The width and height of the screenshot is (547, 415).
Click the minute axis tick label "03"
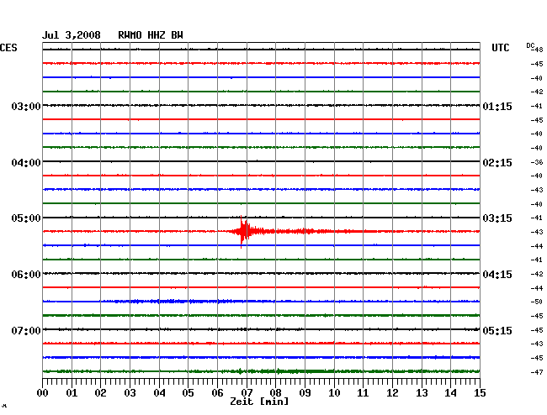(x=130, y=392)
